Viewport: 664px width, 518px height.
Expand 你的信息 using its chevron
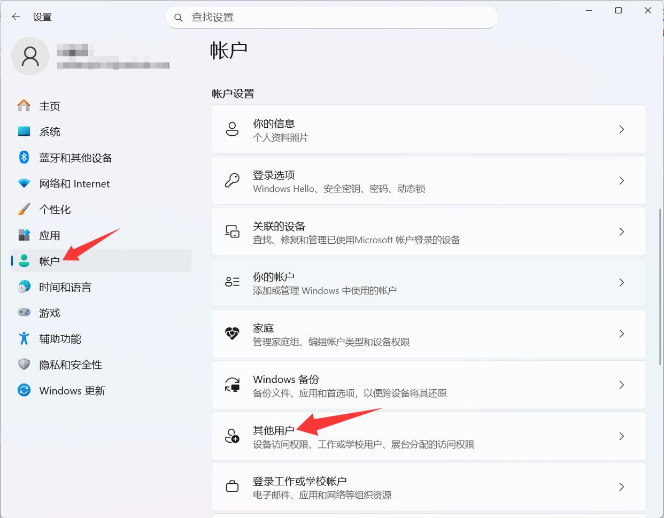tap(621, 129)
